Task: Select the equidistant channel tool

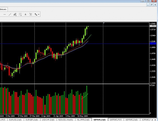Action: tap(15, 14)
